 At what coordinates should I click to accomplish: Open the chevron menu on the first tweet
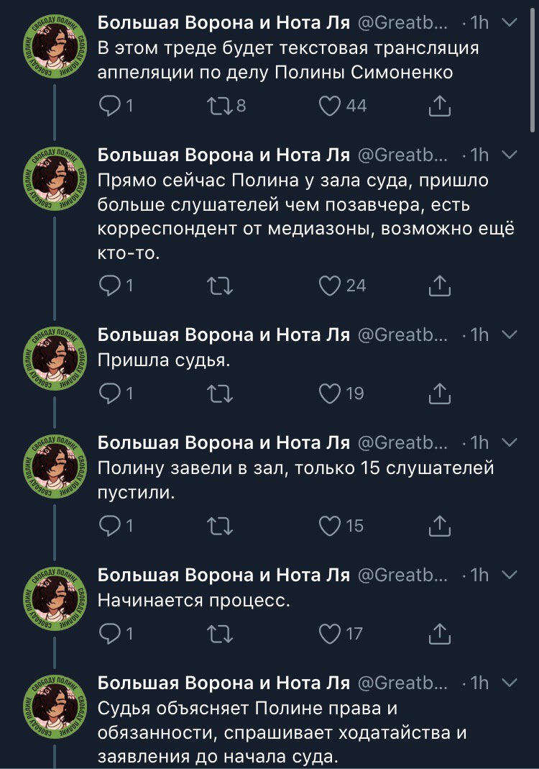click(x=509, y=23)
